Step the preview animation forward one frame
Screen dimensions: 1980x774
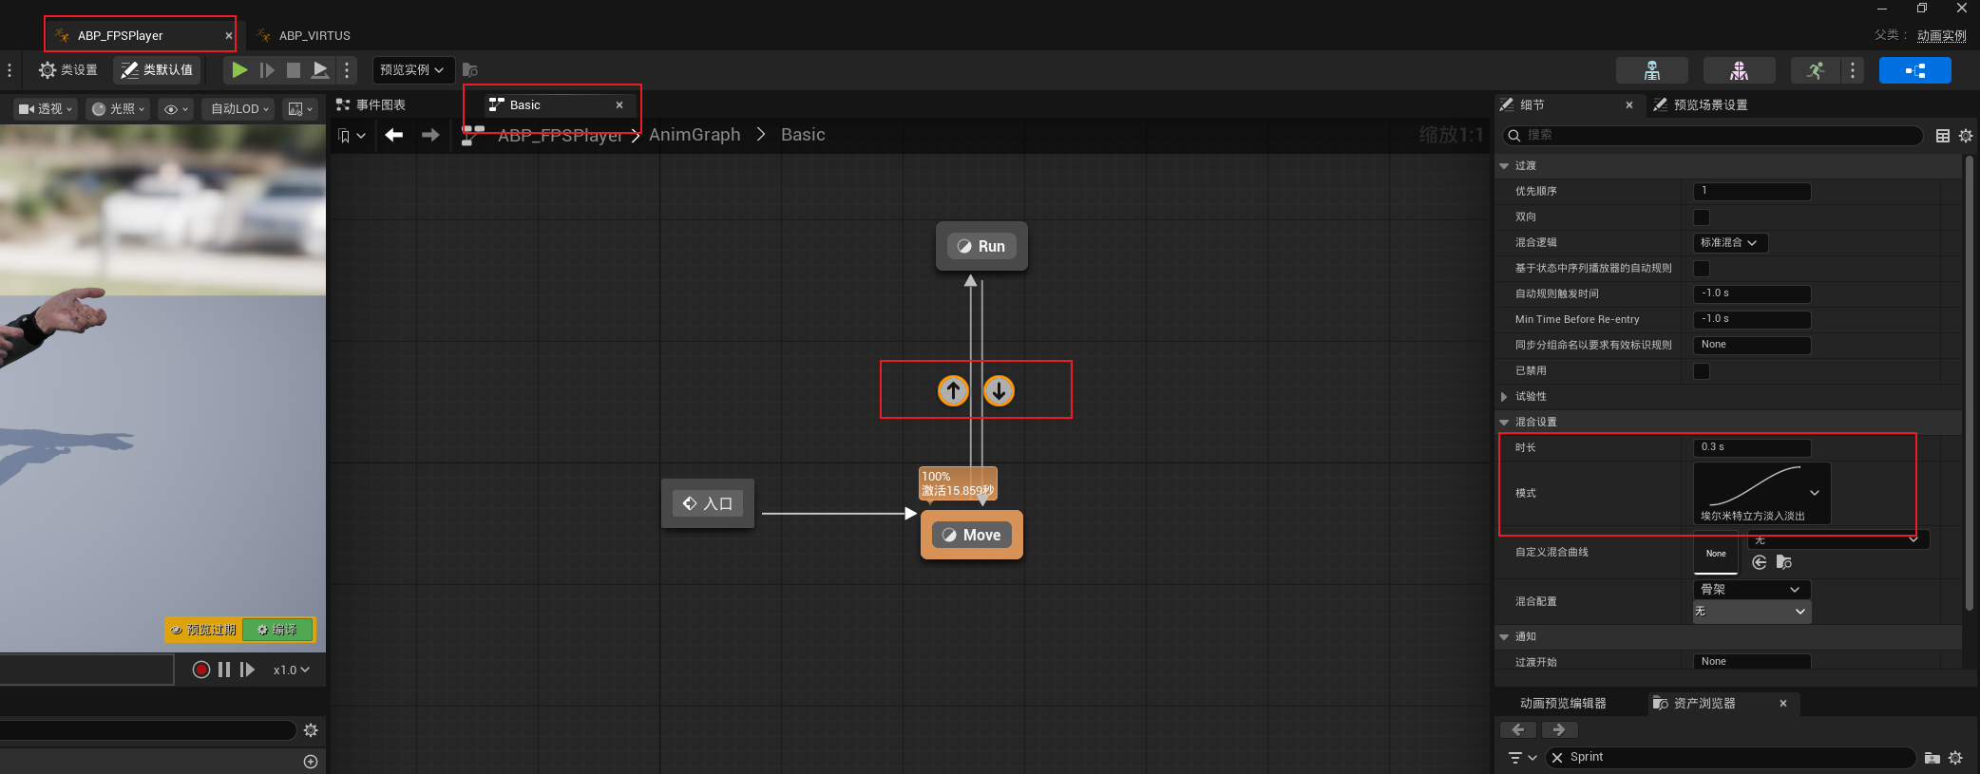[x=247, y=670]
